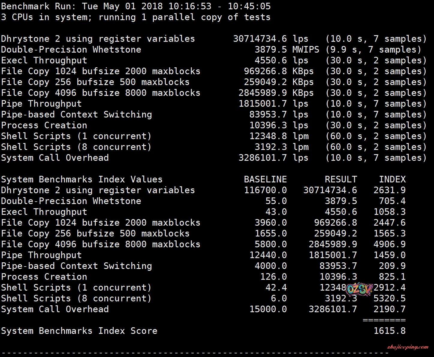Select the 'System Benchmarks Index Values' heading
The image size is (434, 357).
coord(82,179)
